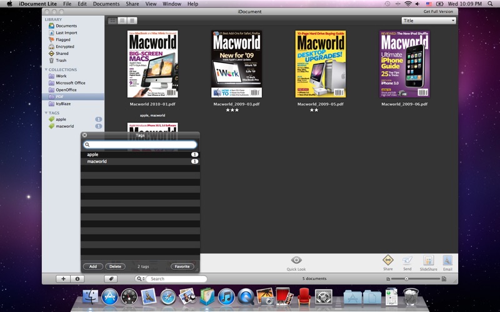Open the Title sort dropdown
This screenshot has width=500, height=312.
[x=429, y=21]
